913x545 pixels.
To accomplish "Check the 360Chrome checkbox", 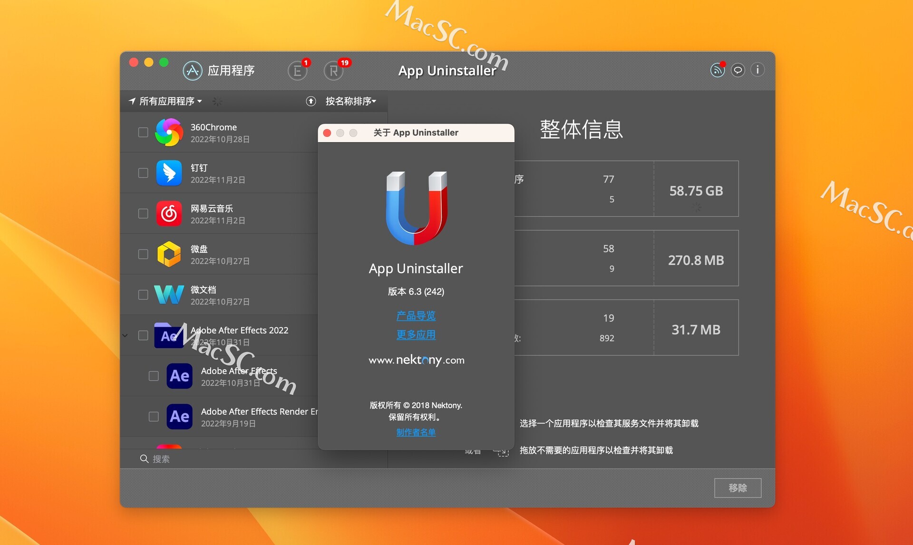I will click(x=143, y=132).
